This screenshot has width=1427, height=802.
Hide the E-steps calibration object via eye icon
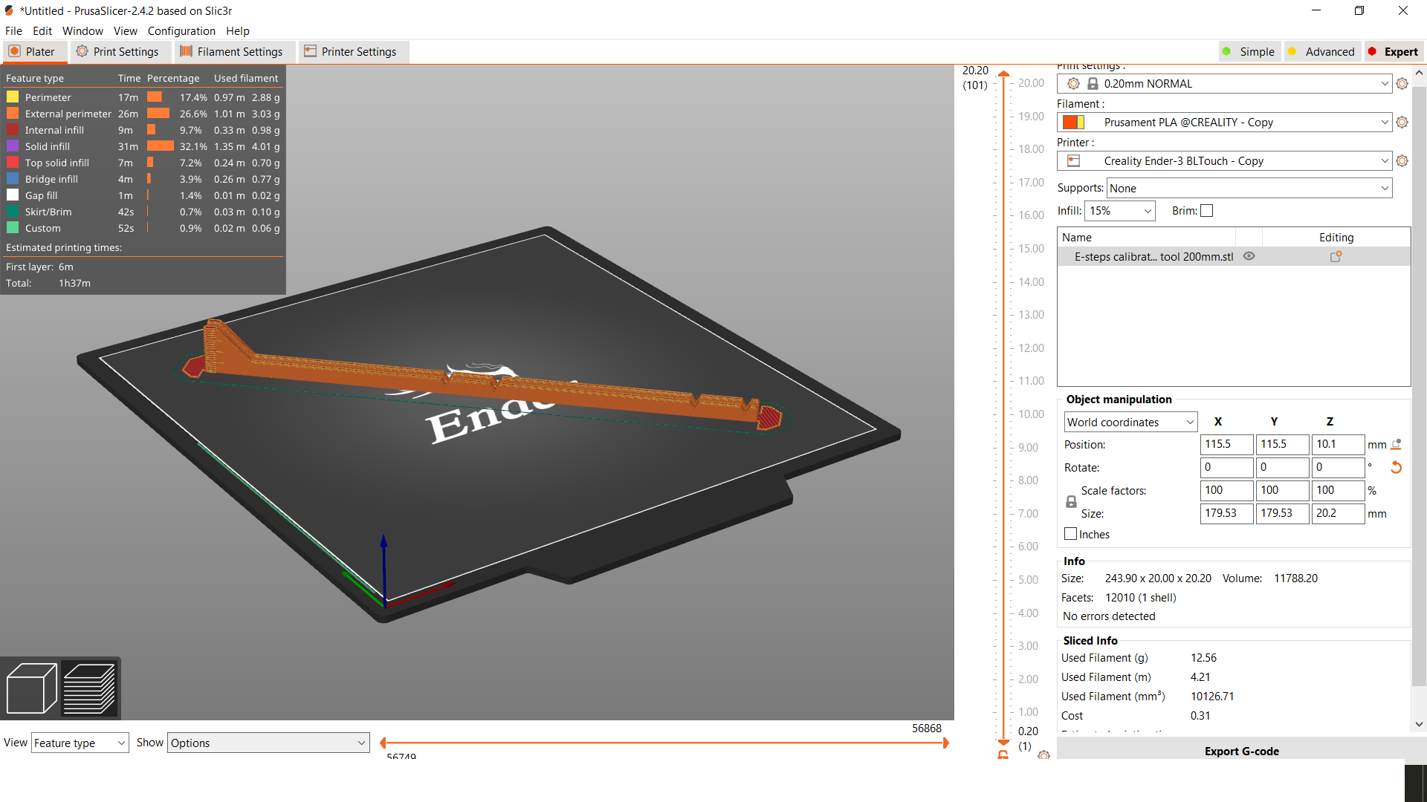point(1248,255)
